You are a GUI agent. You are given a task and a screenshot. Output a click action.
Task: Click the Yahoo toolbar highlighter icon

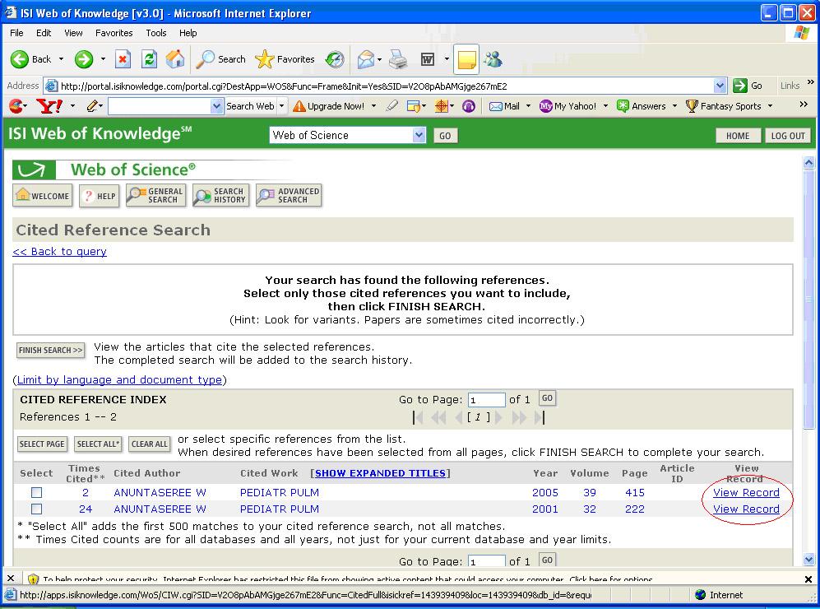(x=391, y=106)
